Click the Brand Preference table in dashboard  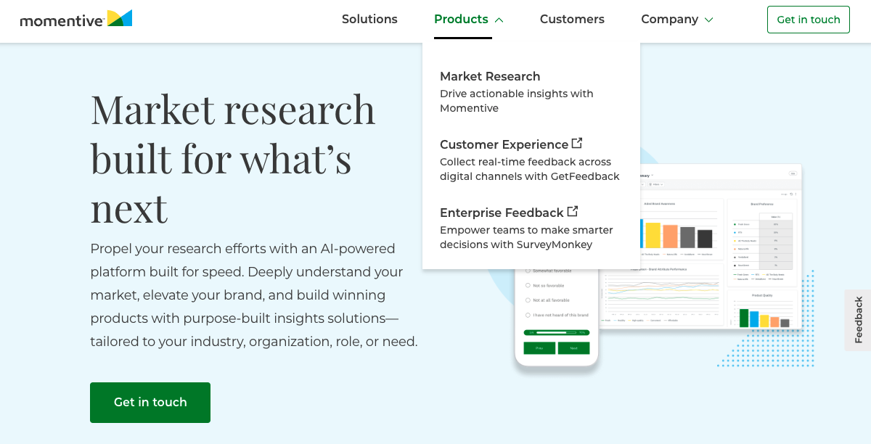coord(762,236)
